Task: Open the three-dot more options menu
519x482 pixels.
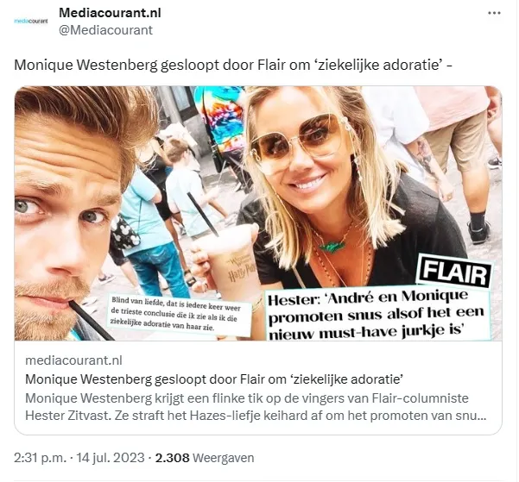Action: pyautogui.click(x=494, y=13)
